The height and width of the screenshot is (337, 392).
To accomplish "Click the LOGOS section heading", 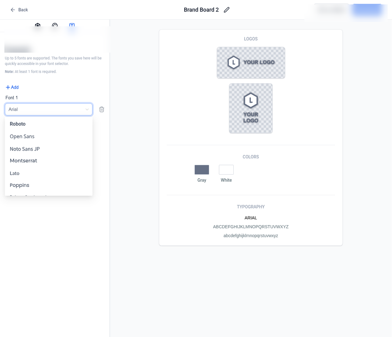I will 251,39.
